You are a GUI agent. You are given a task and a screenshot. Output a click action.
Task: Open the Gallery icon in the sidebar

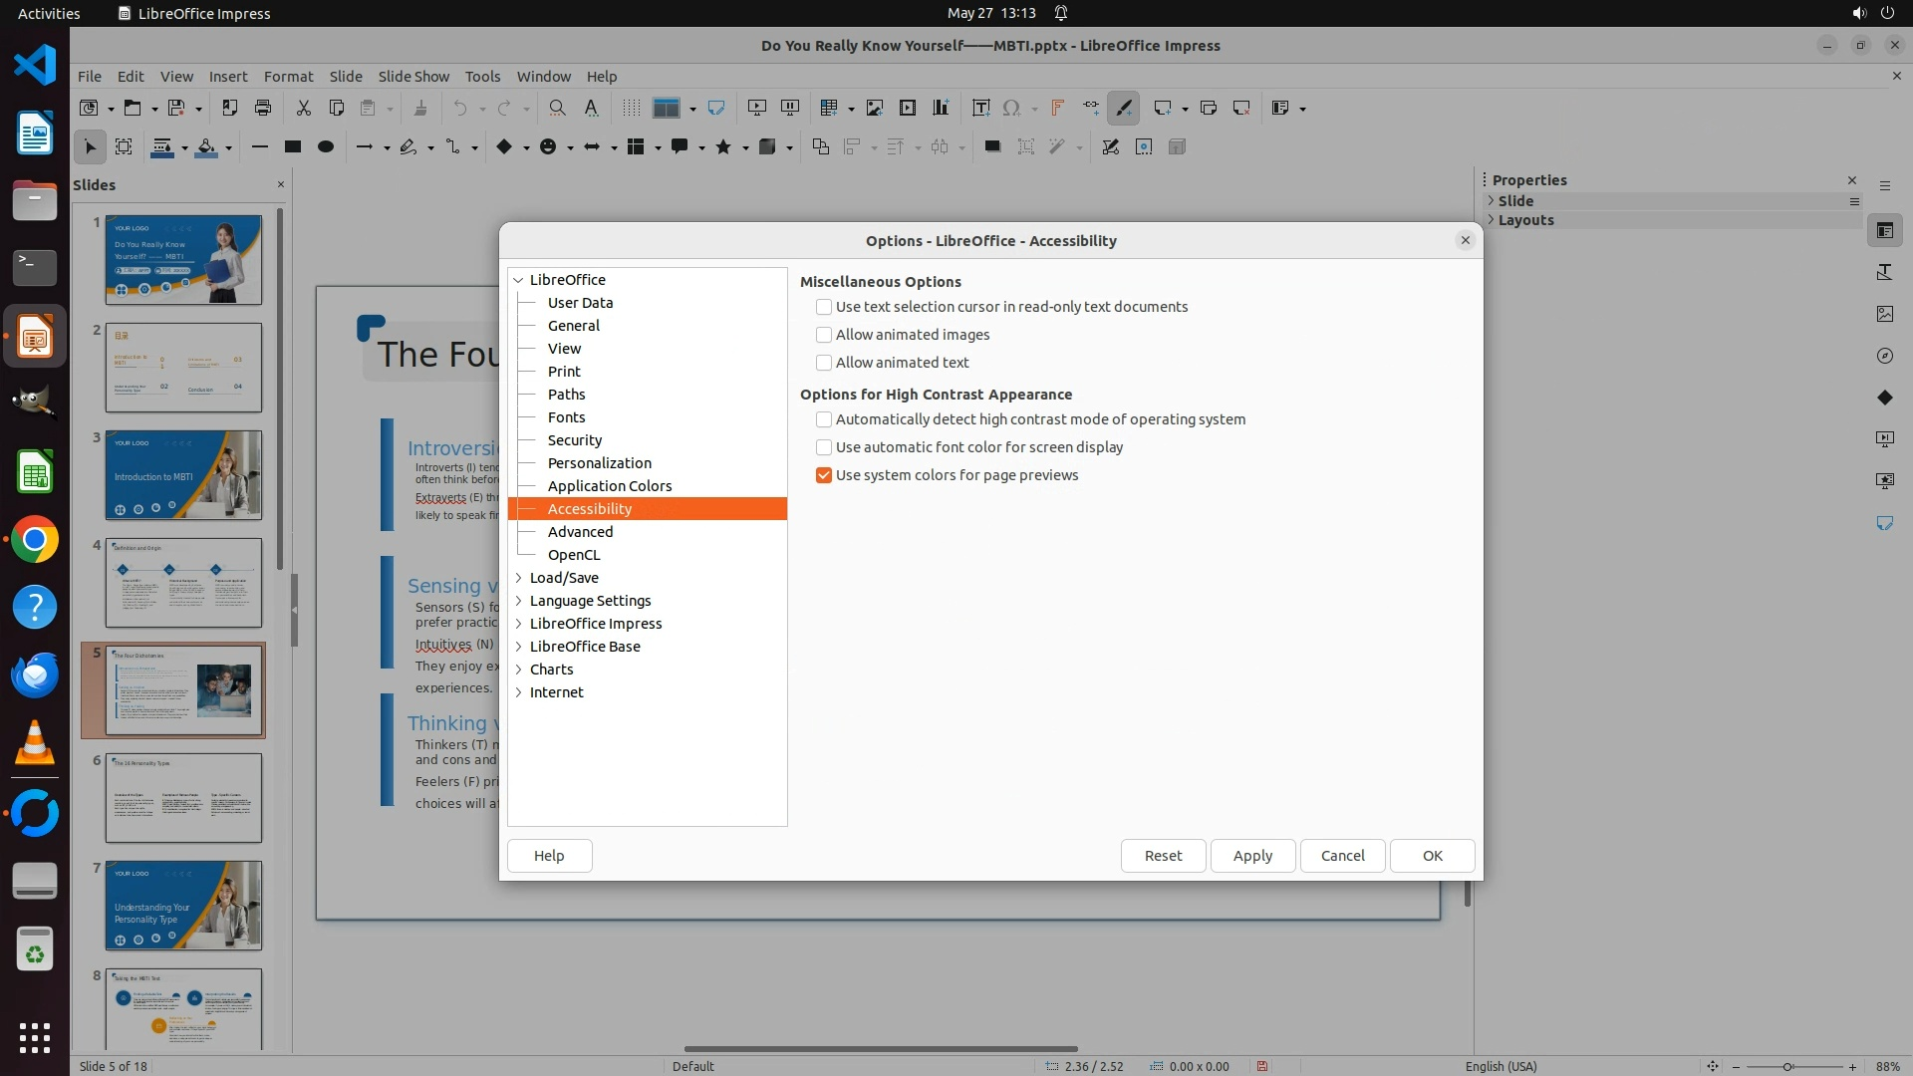click(x=1884, y=314)
